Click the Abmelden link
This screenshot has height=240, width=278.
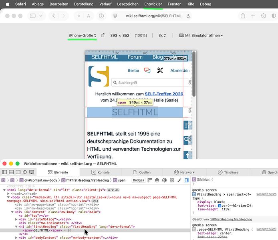click(180, 71)
